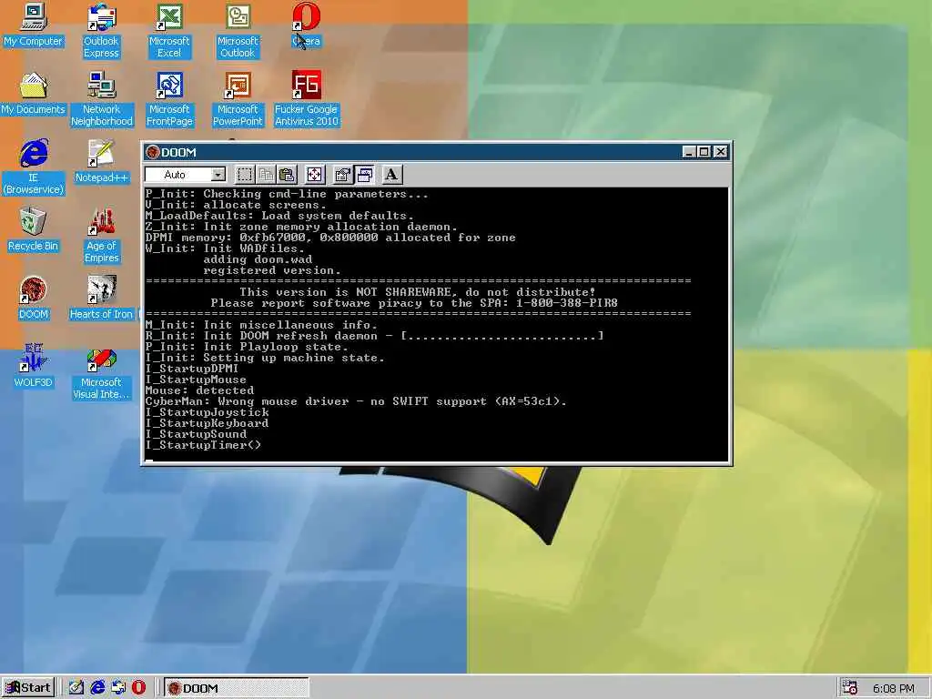Click the DOOM title bar icon
Screen dimensions: 932x699
(153, 152)
